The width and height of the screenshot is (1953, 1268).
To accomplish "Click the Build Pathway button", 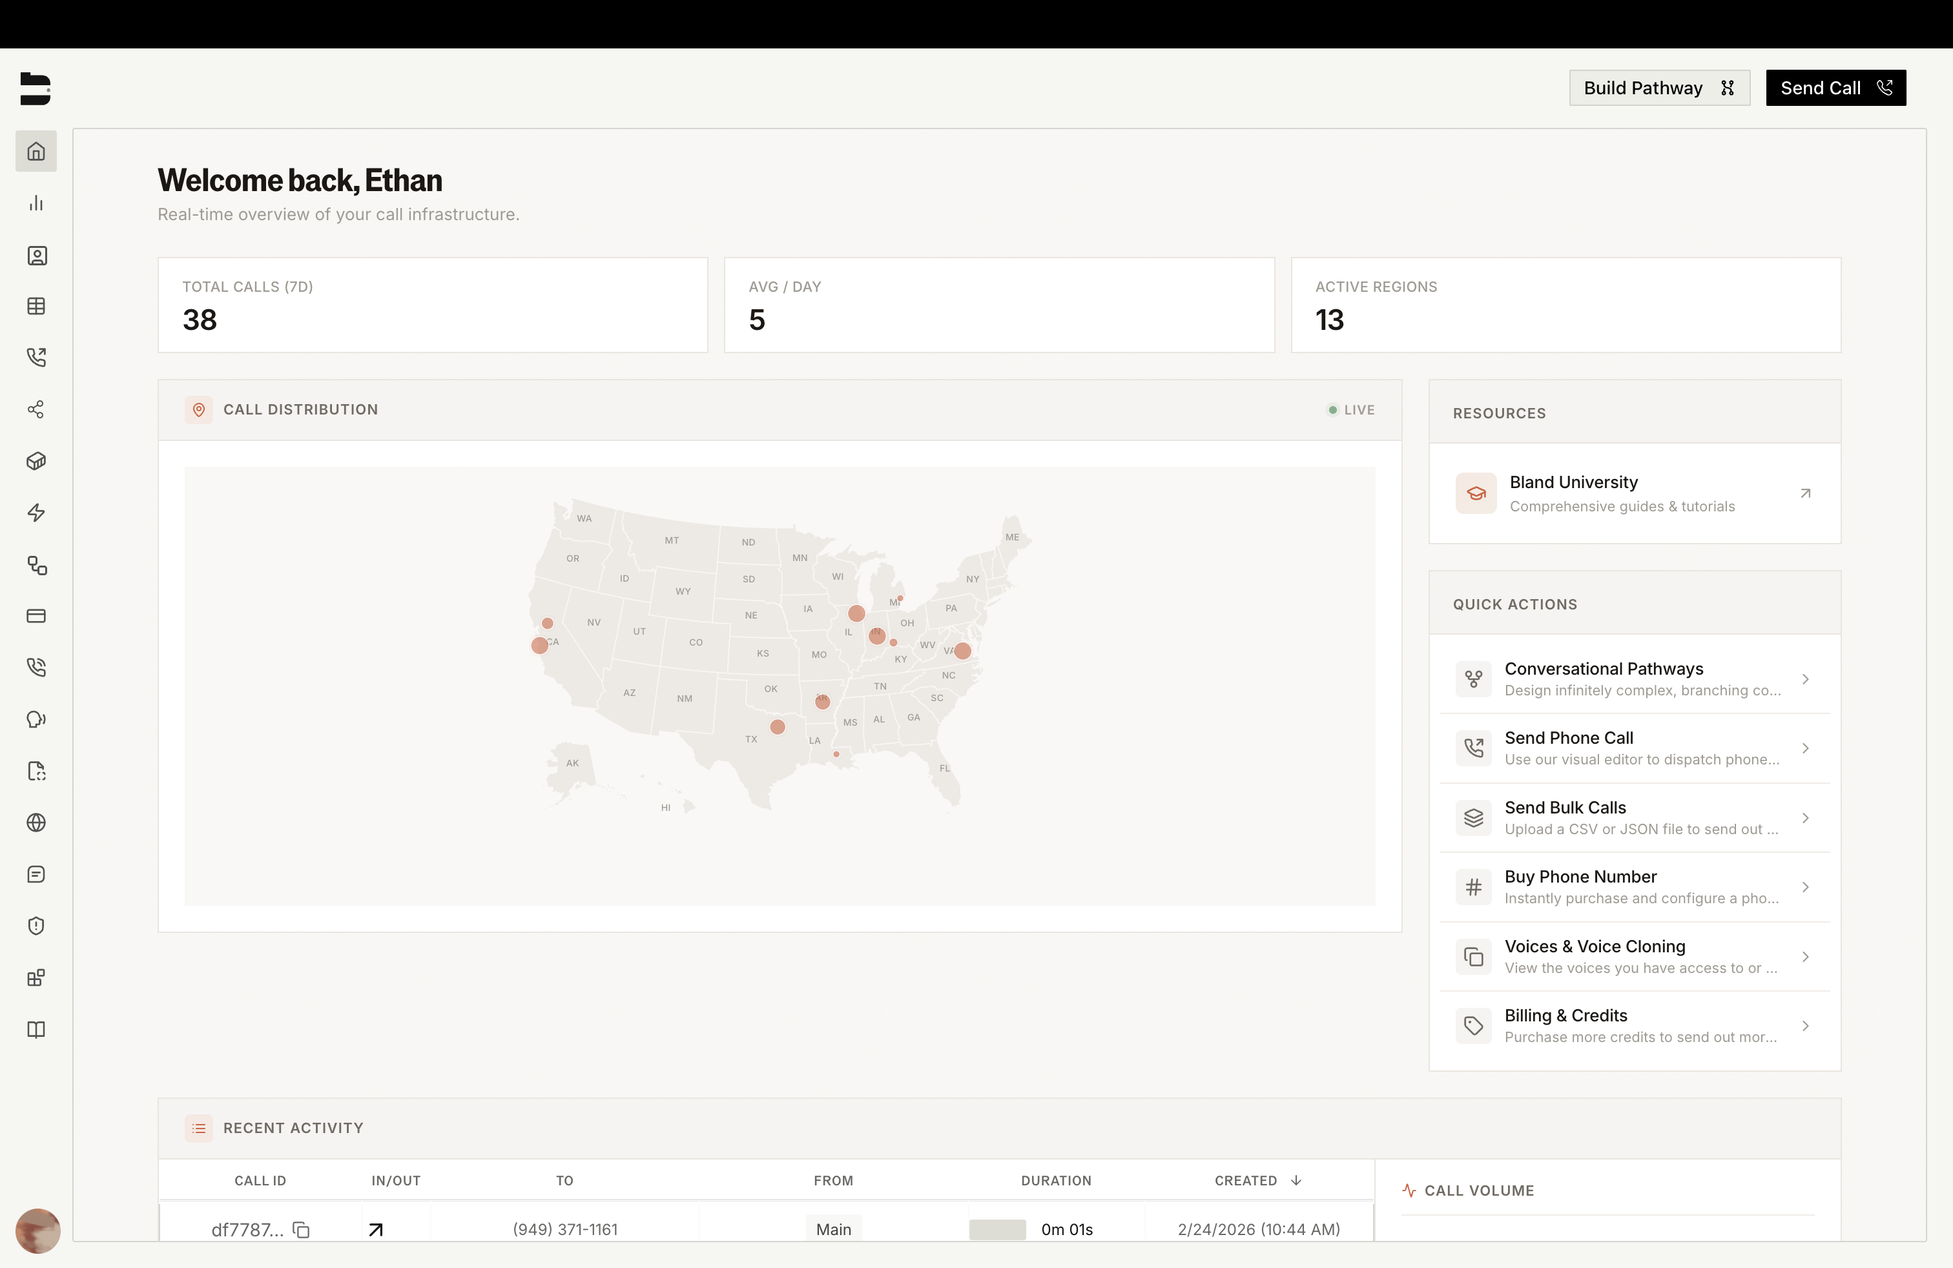I will point(1658,88).
